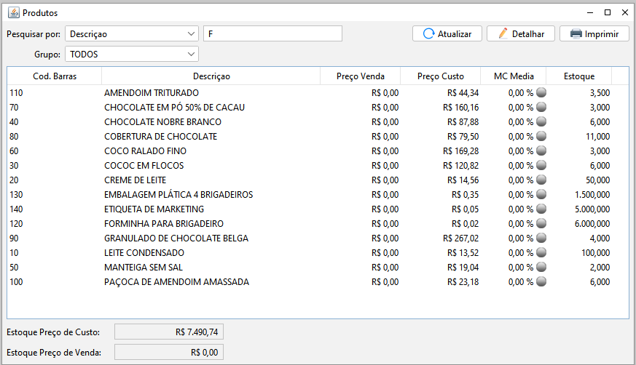The image size is (636, 365).
Task: Open Detalhar with the pencil icon
Action: (x=521, y=33)
